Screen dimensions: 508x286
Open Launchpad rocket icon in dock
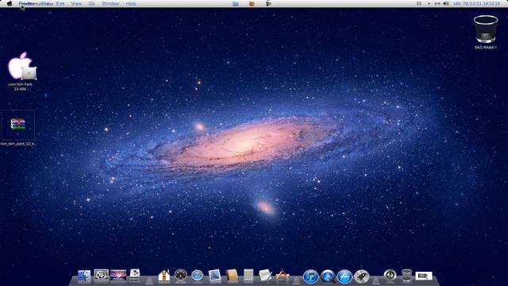[x=361, y=276]
